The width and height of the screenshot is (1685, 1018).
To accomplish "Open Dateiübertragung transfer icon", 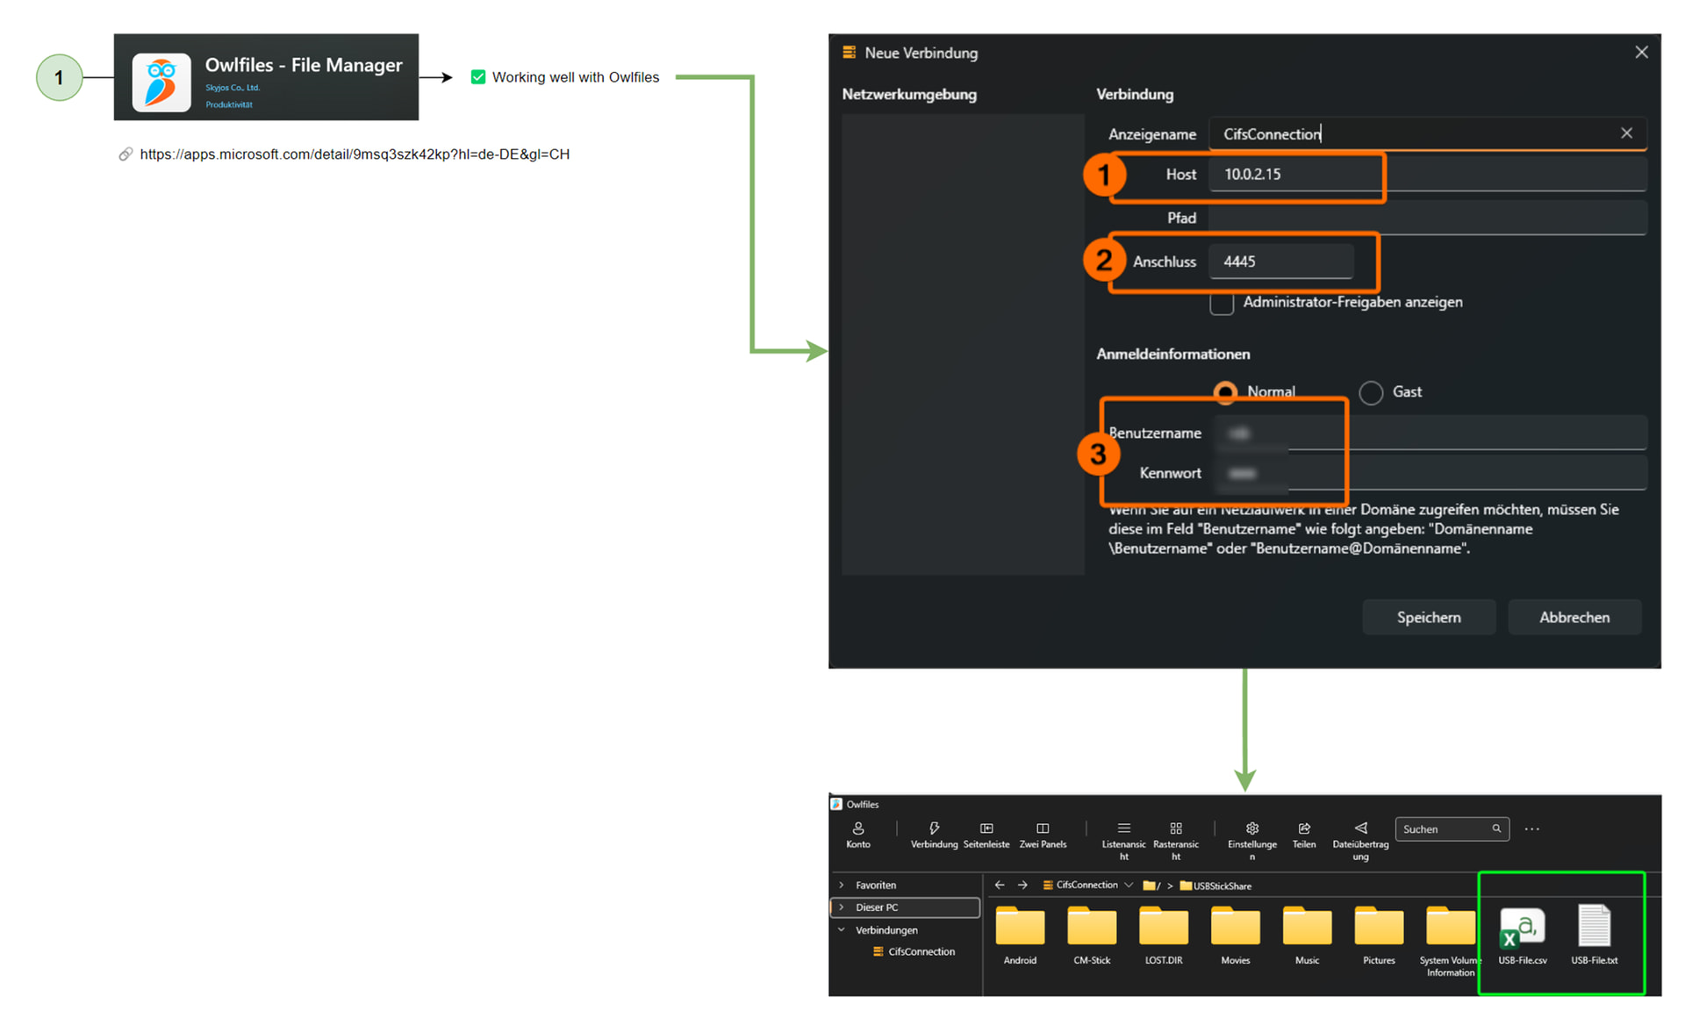I will click(1360, 828).
